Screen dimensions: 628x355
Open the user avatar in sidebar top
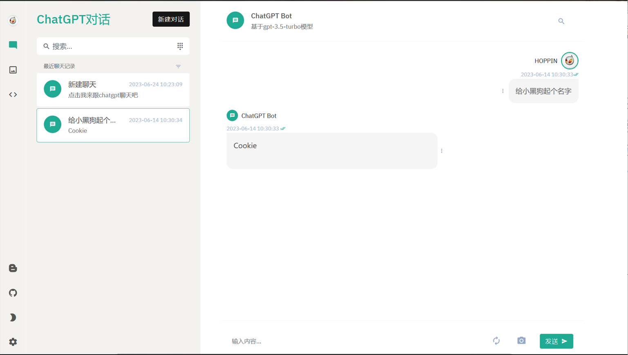coord(13,20)
